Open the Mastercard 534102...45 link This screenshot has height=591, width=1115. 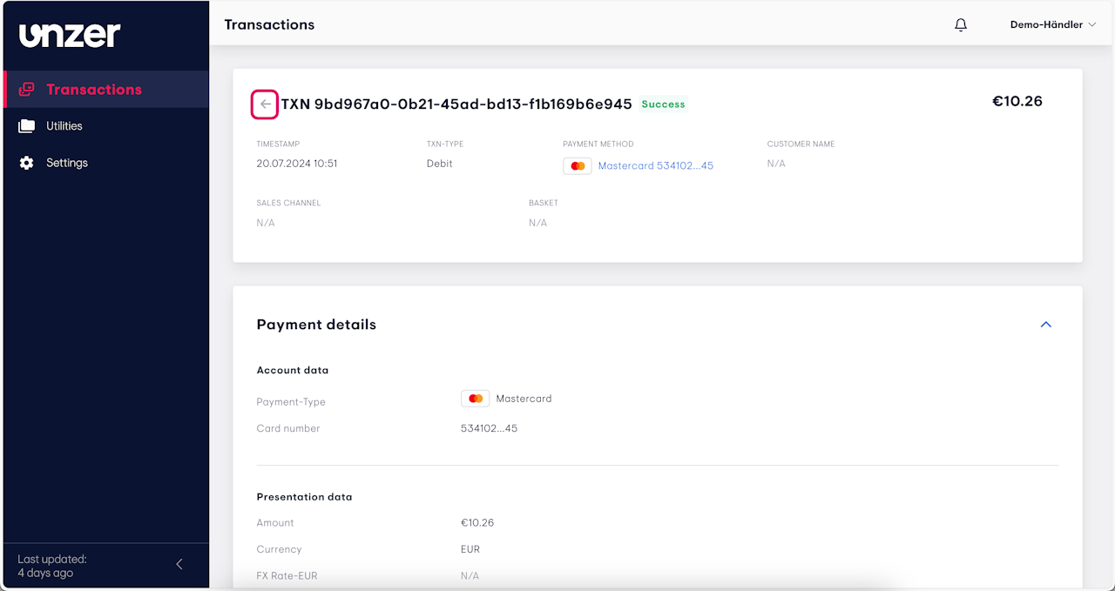click(655, 166)
